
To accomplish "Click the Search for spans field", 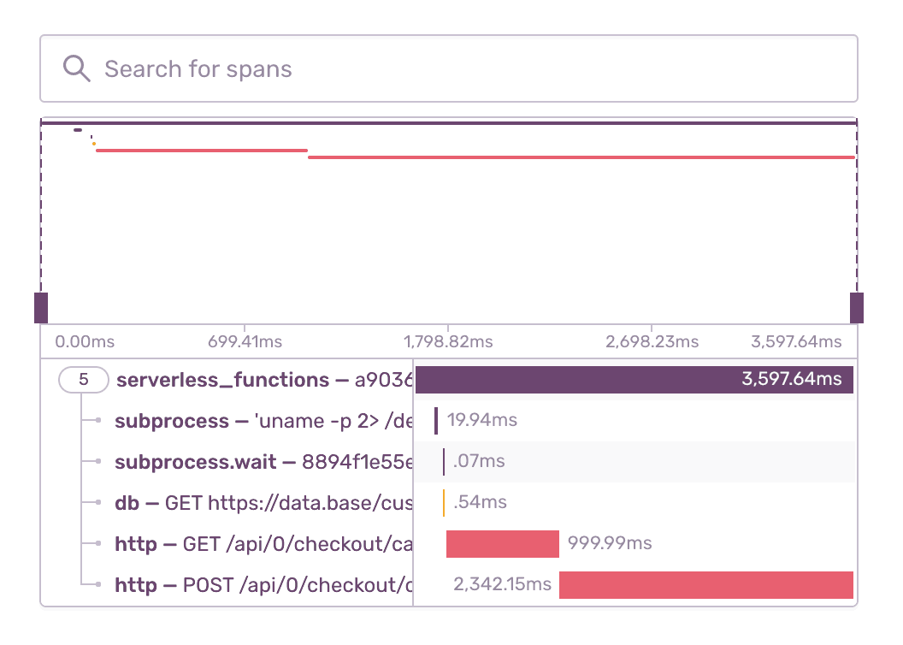I will point(462,69).
